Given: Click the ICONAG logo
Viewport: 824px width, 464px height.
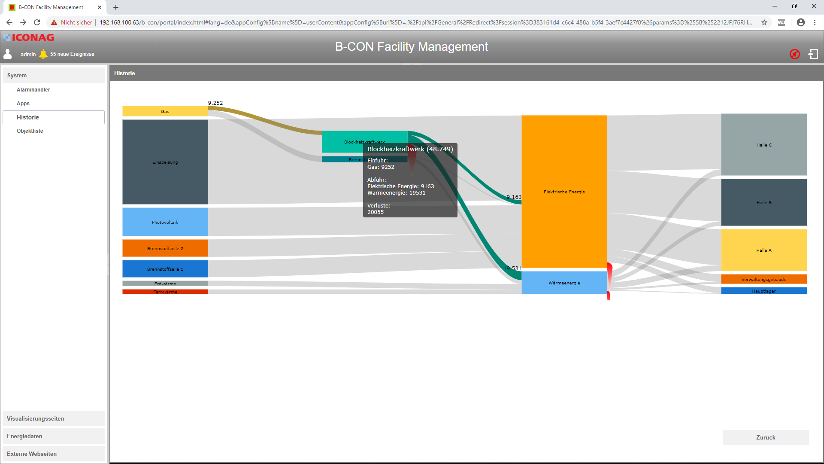Looking at the screenshot, I should pos(29,38).
